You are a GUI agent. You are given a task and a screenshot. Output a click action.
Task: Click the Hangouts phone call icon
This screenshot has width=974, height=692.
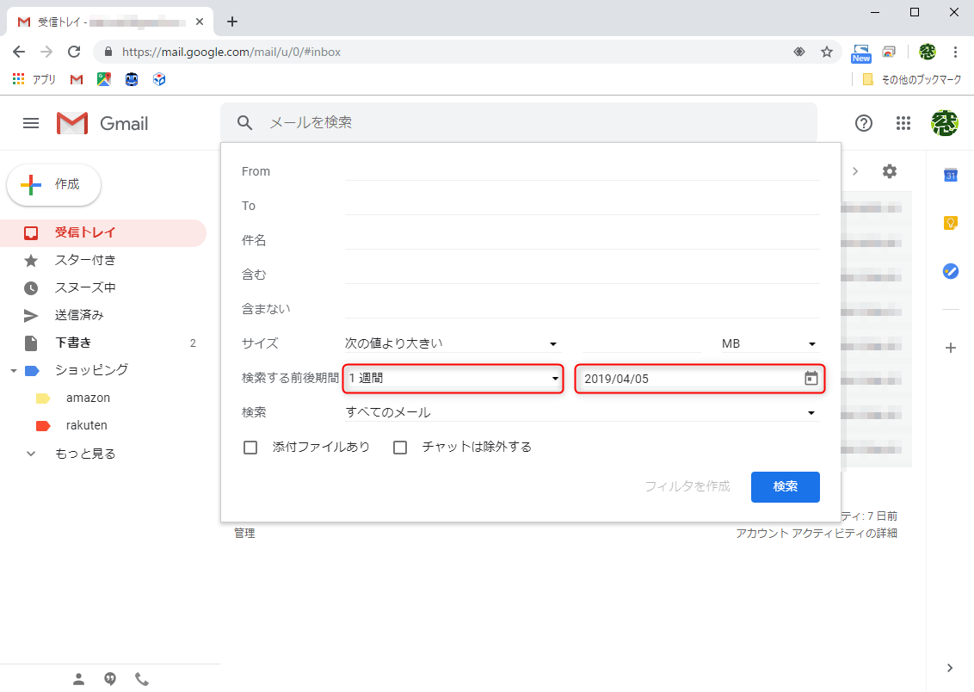[142, 678]
